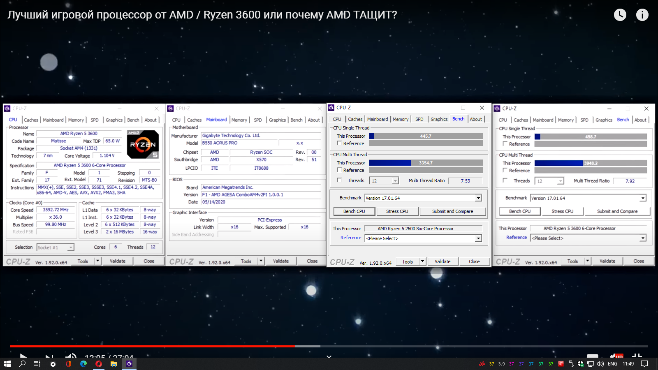This screenshot has width=658, height=370.
Task: Click Bench CPU in the Ryzen 2600 window
Action: [354, 211]
